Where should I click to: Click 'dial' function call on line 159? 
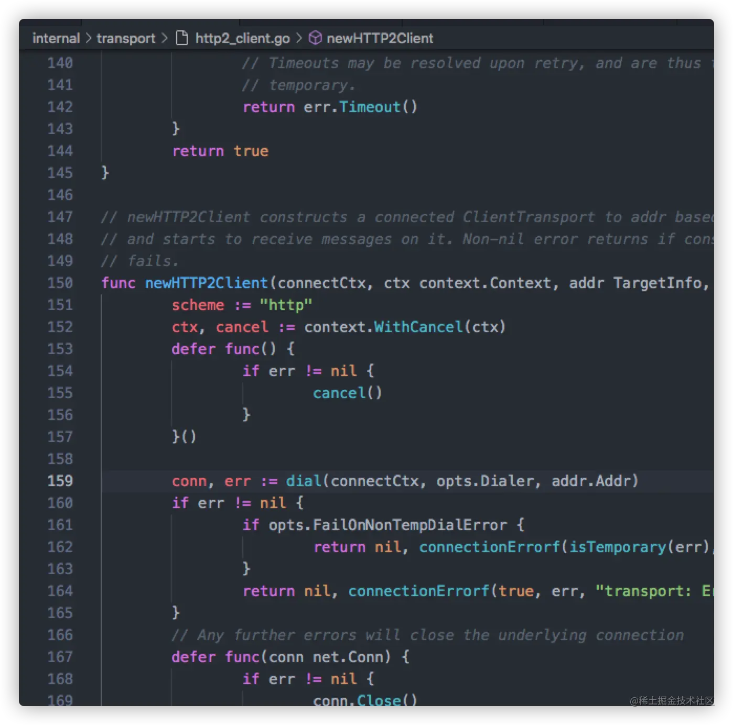pyautogui.click(x=304, y=481)
